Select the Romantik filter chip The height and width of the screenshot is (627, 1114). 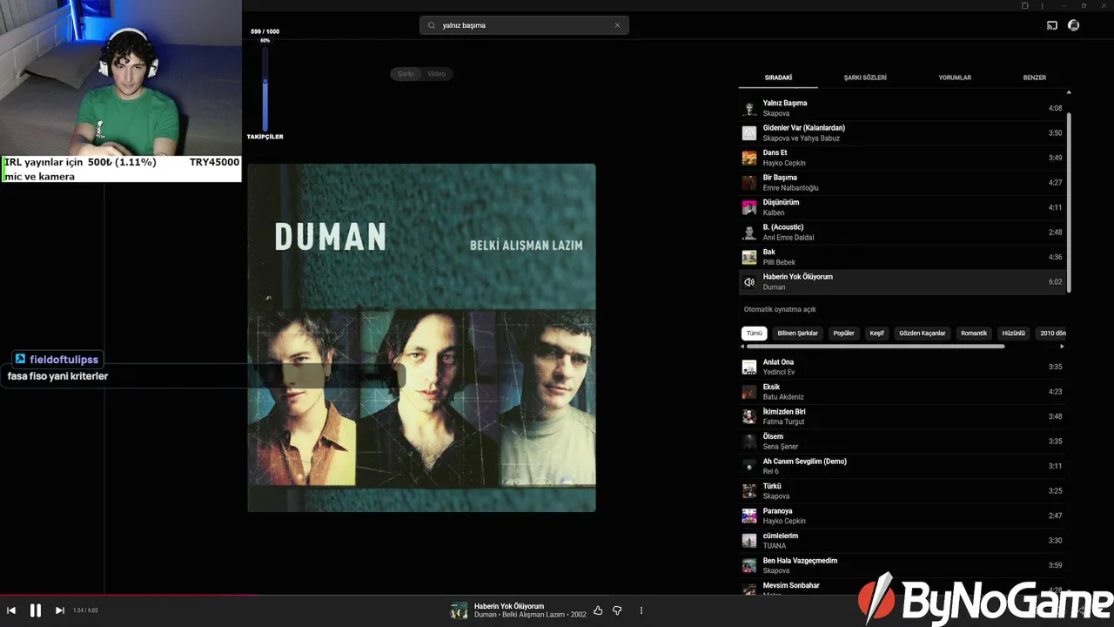point(974,334)
